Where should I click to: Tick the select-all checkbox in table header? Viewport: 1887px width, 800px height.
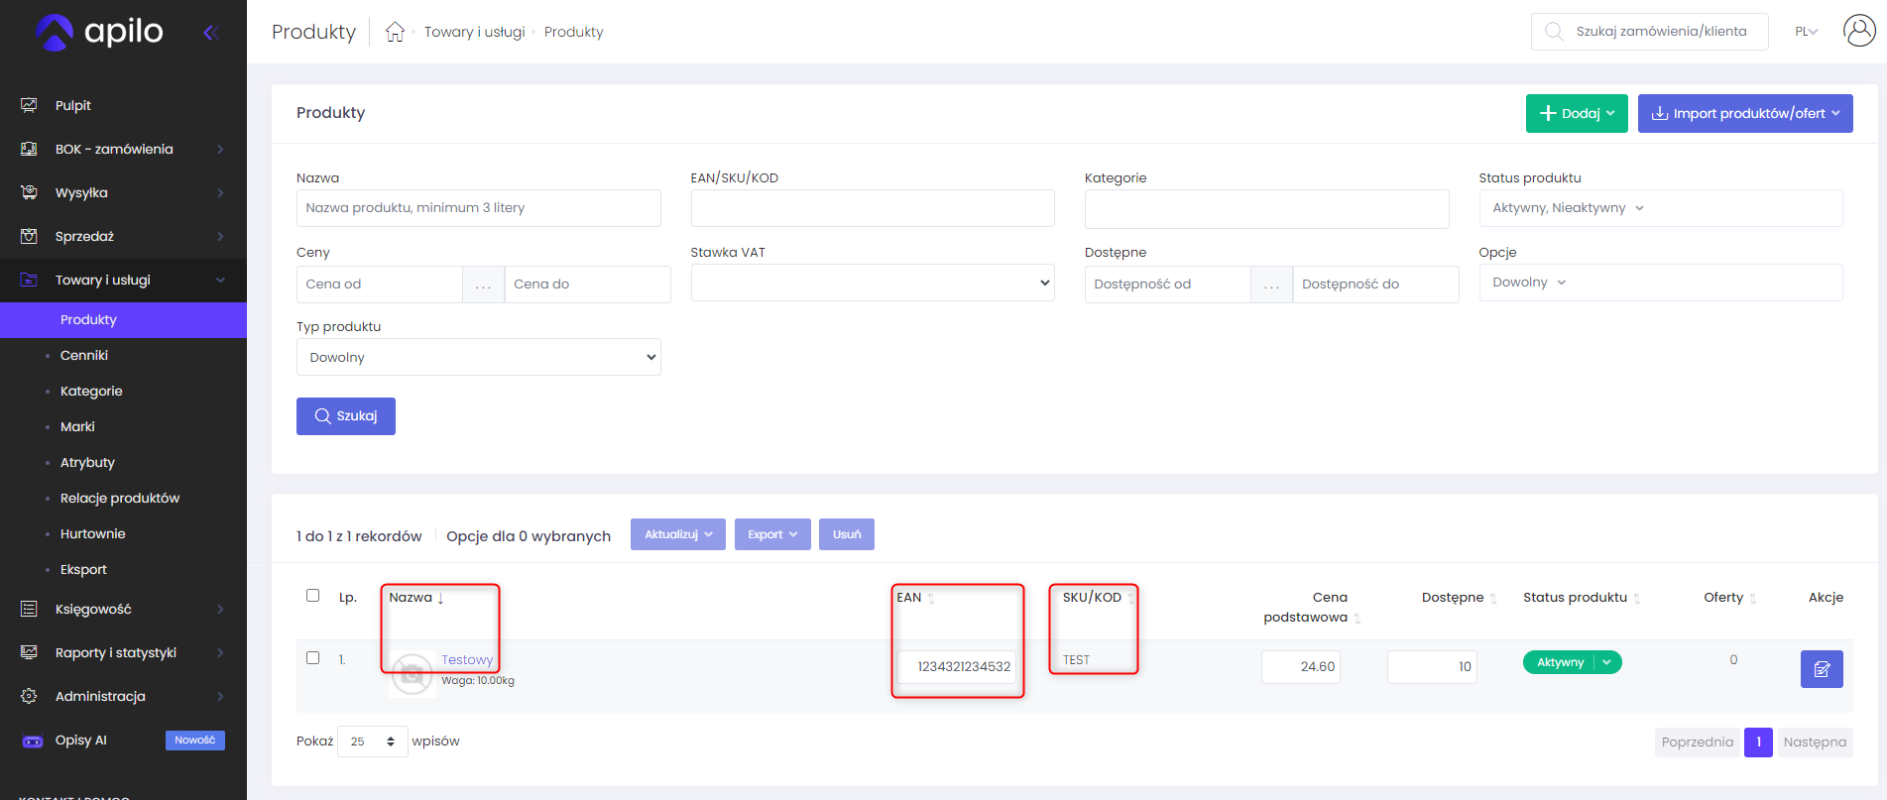point(312,596)
